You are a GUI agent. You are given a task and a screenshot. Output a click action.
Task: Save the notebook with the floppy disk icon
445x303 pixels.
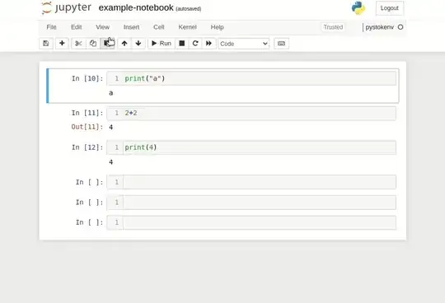46,44
